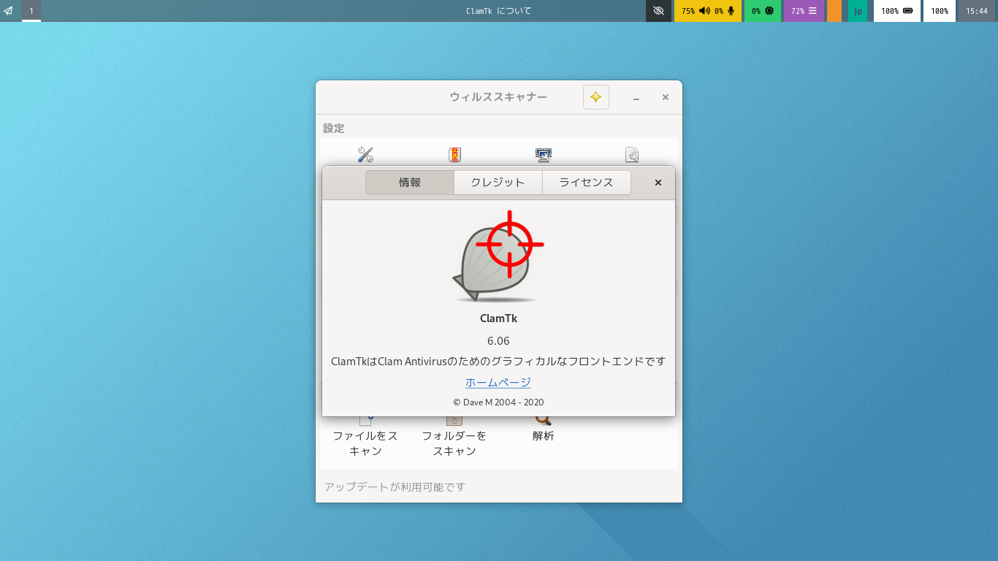Click the © Dave M 2004 - 2020 copyright

tap(498, 402)
